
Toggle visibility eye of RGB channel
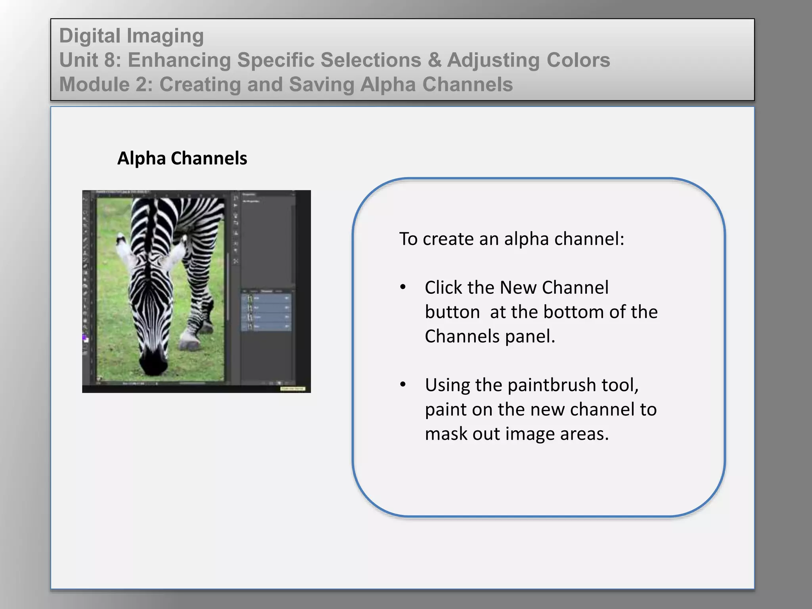244,298
